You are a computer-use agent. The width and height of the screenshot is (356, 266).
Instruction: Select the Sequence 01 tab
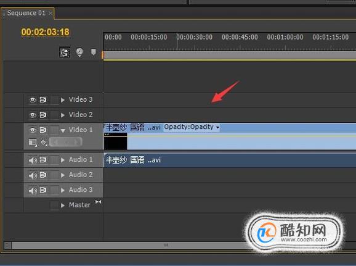26,13
